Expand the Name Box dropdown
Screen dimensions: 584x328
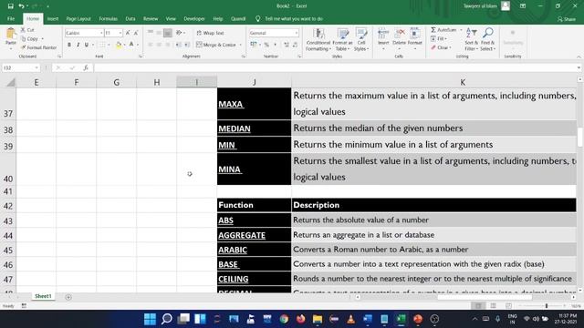36,67
